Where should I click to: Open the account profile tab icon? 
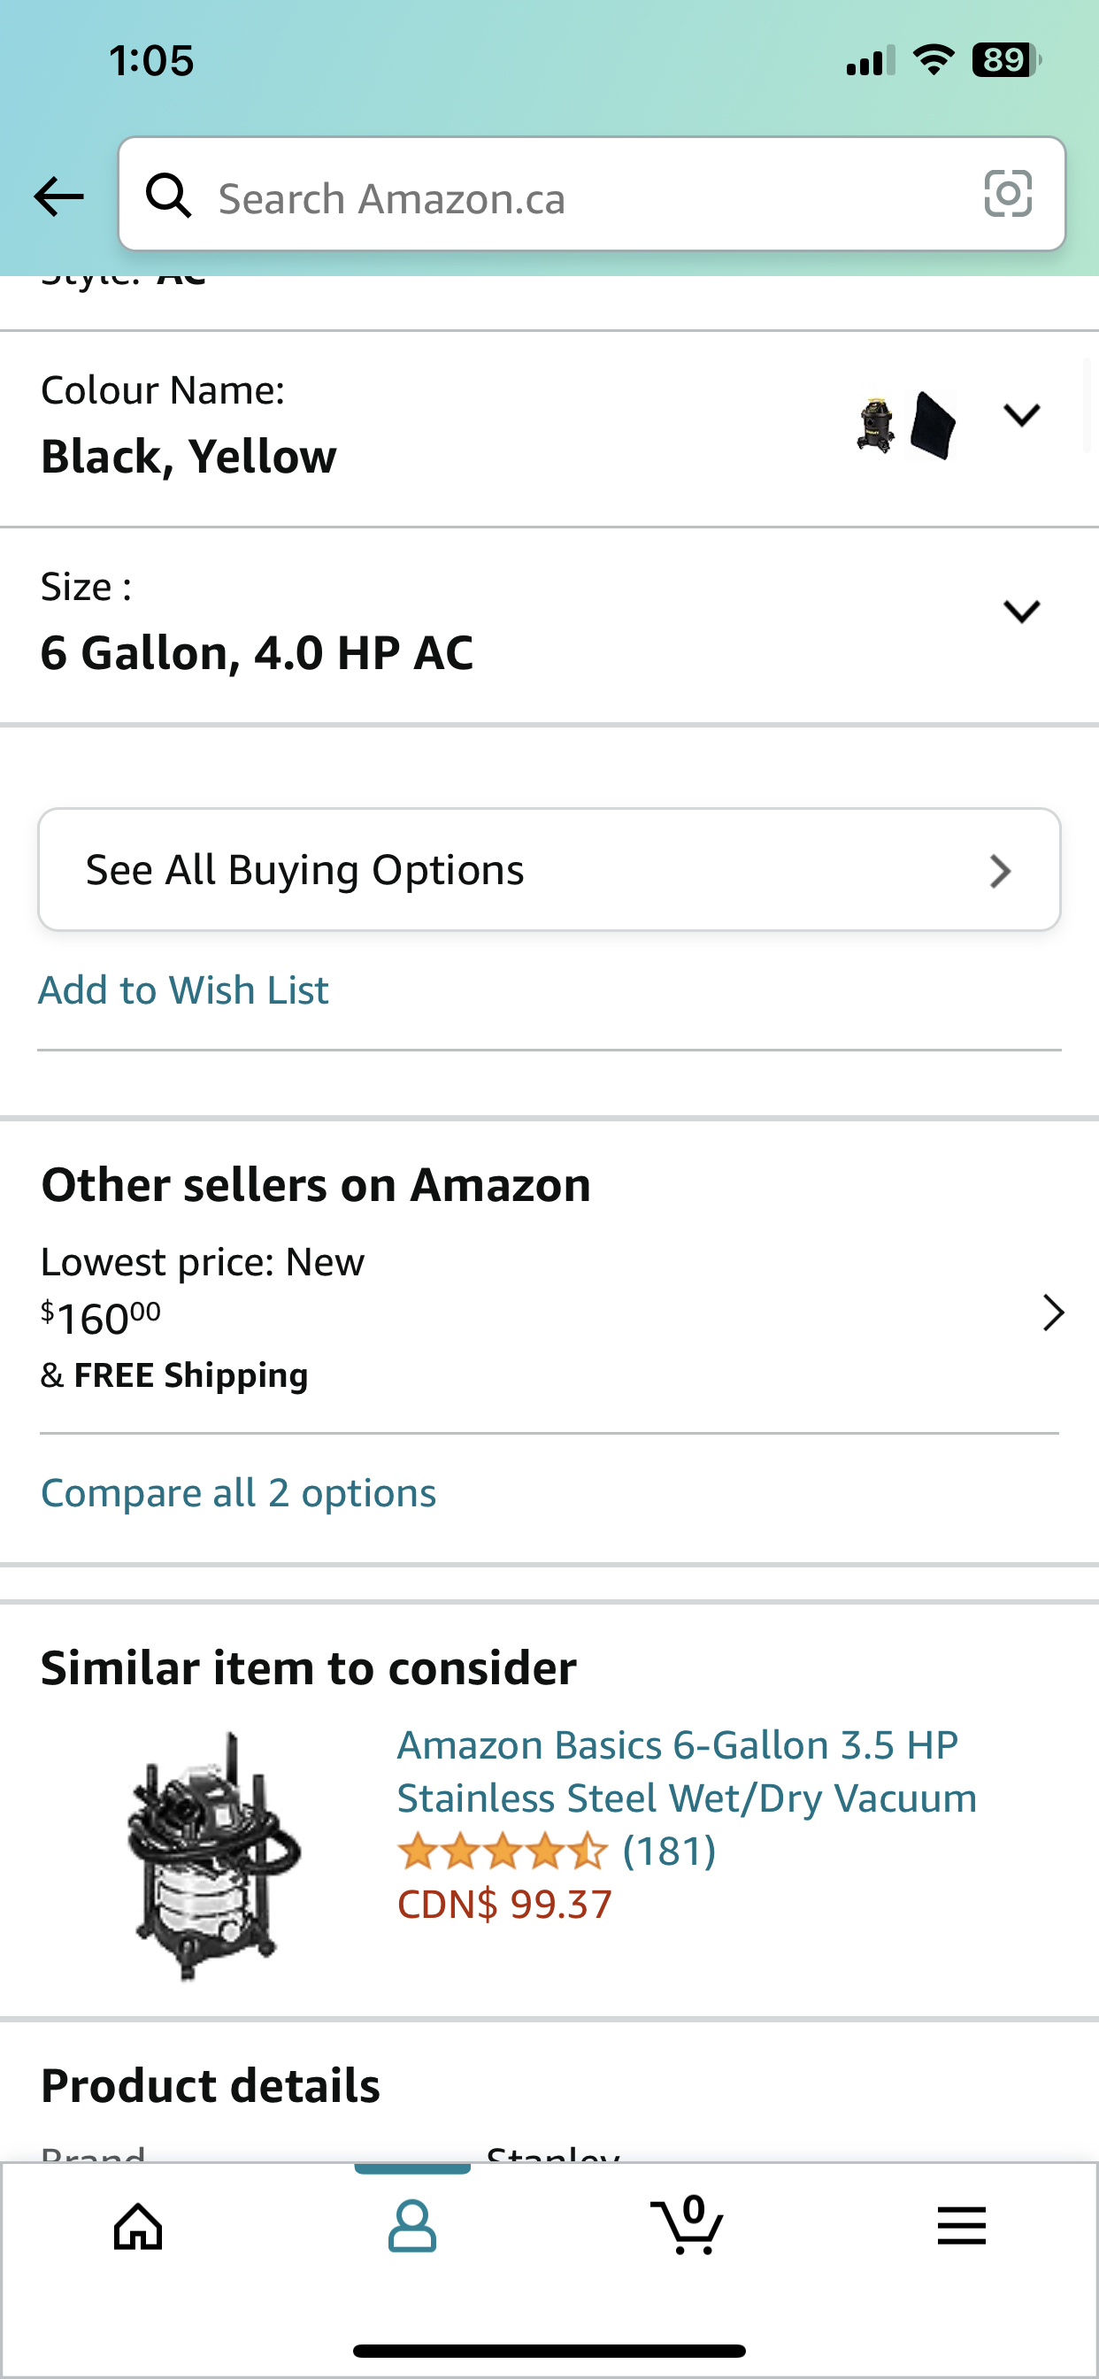pyautogui.click(x=411, y=2227)
